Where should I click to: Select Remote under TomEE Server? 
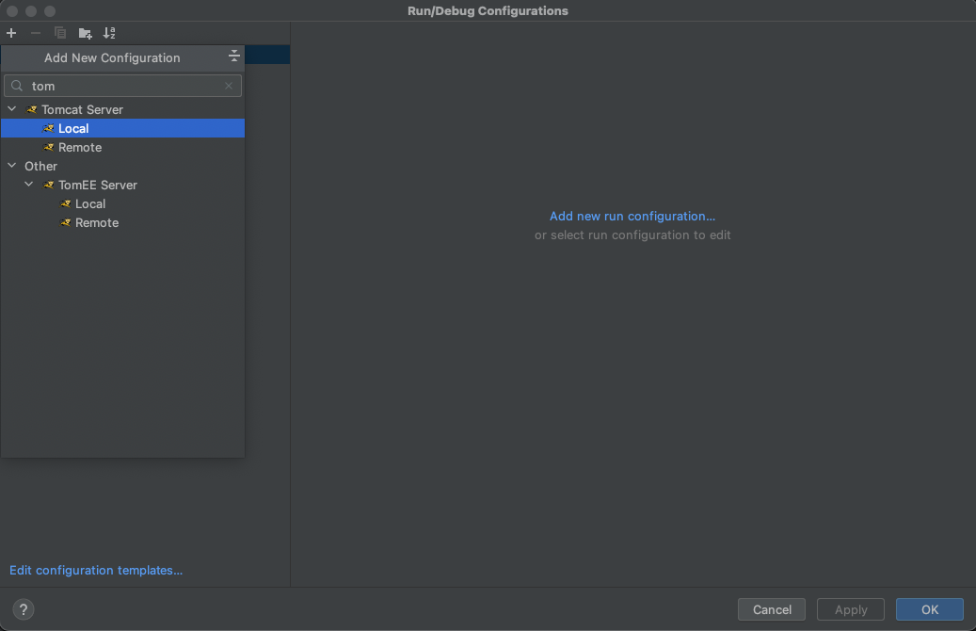[97, 223]
